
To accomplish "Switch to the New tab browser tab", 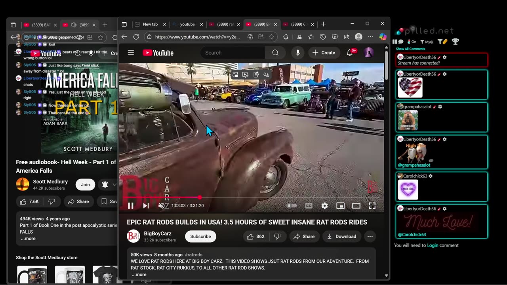I will coord(150,24).
